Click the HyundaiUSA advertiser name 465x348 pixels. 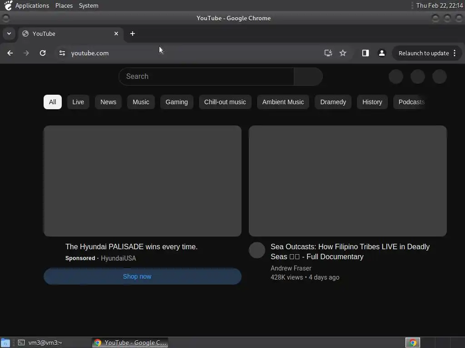(x=119, y=258)
